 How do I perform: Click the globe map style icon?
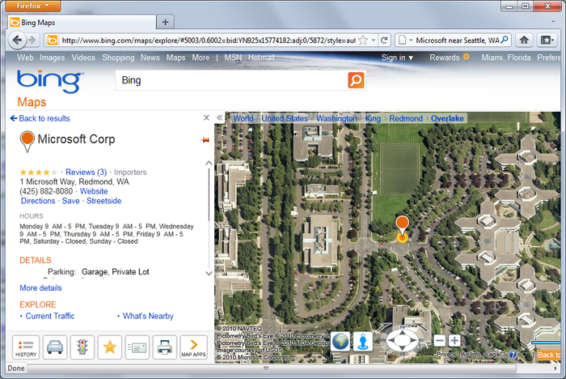340,341
